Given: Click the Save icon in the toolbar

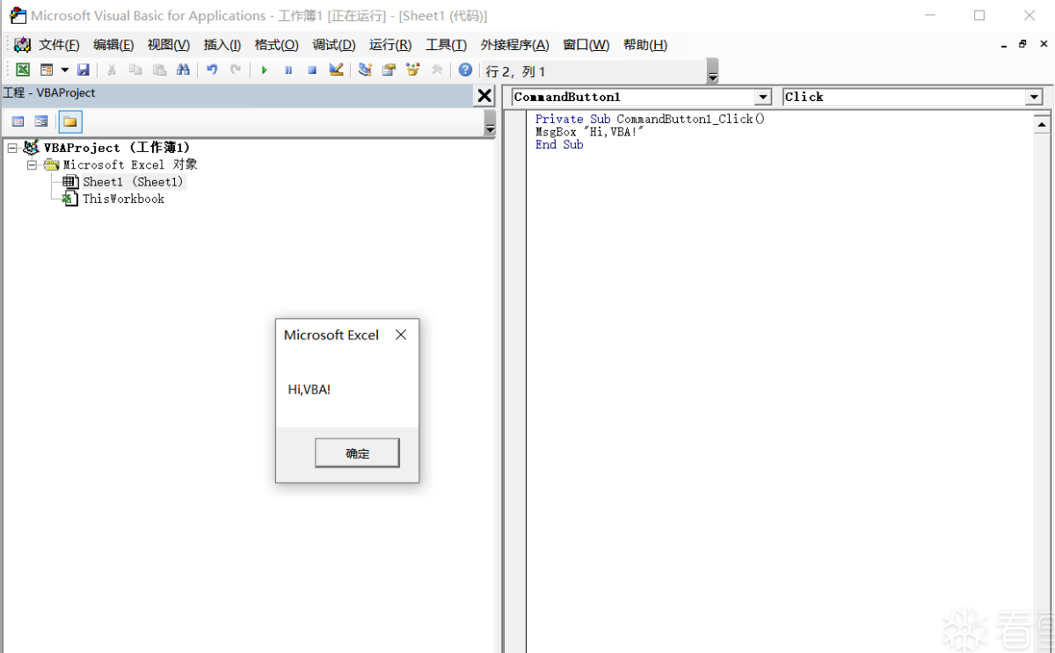Looking at the screenshot, I should point(84,70).
